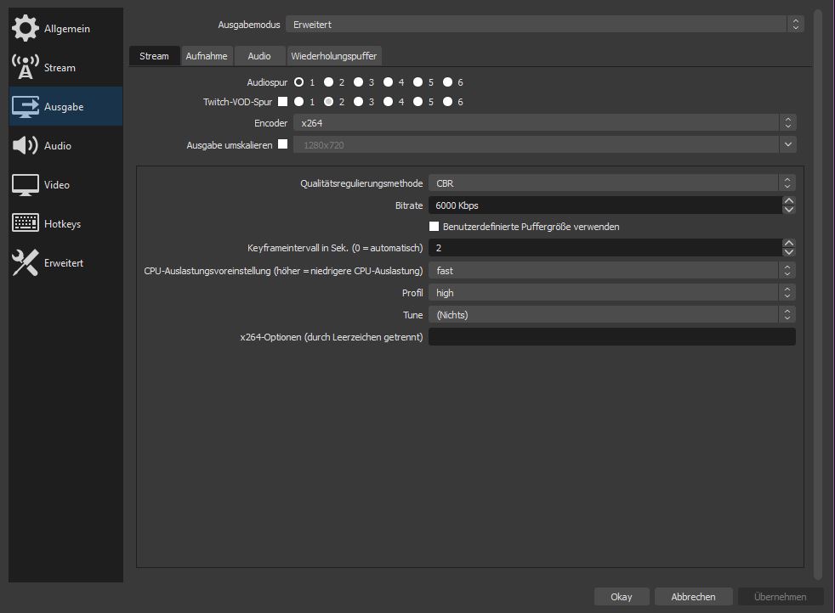Select Audiospur track 3 radio button
The height and width of the screenshot is (613, 835).
point(359,82)
